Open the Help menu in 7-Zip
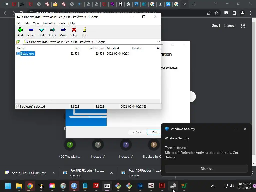 point(71,23)
